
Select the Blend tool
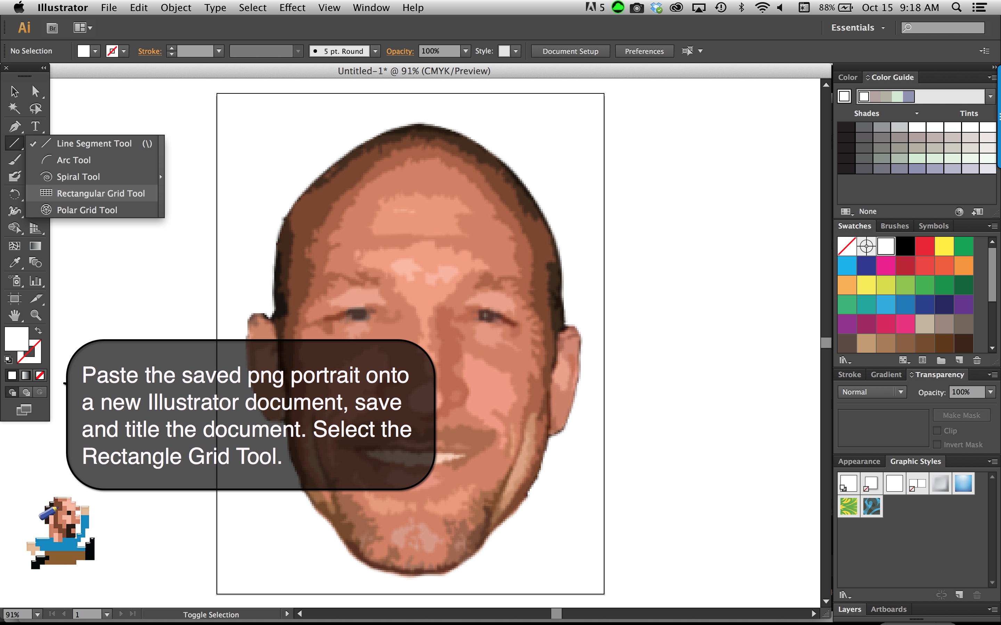click(35, 263)
